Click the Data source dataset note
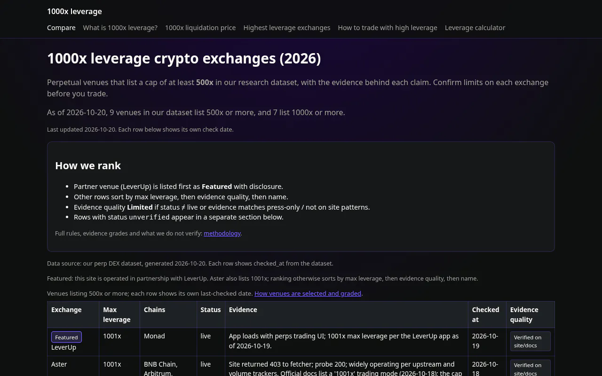 point(190,263)
